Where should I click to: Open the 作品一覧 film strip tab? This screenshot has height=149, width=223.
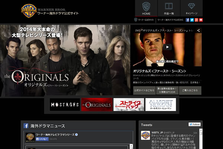click(169, 8)
